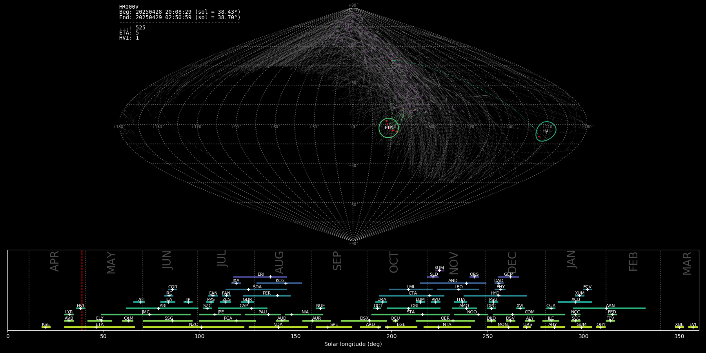This screenshot has height=353, width=706.
Task: Click the ORI shower bar label
Action: [x=415, y=306]
